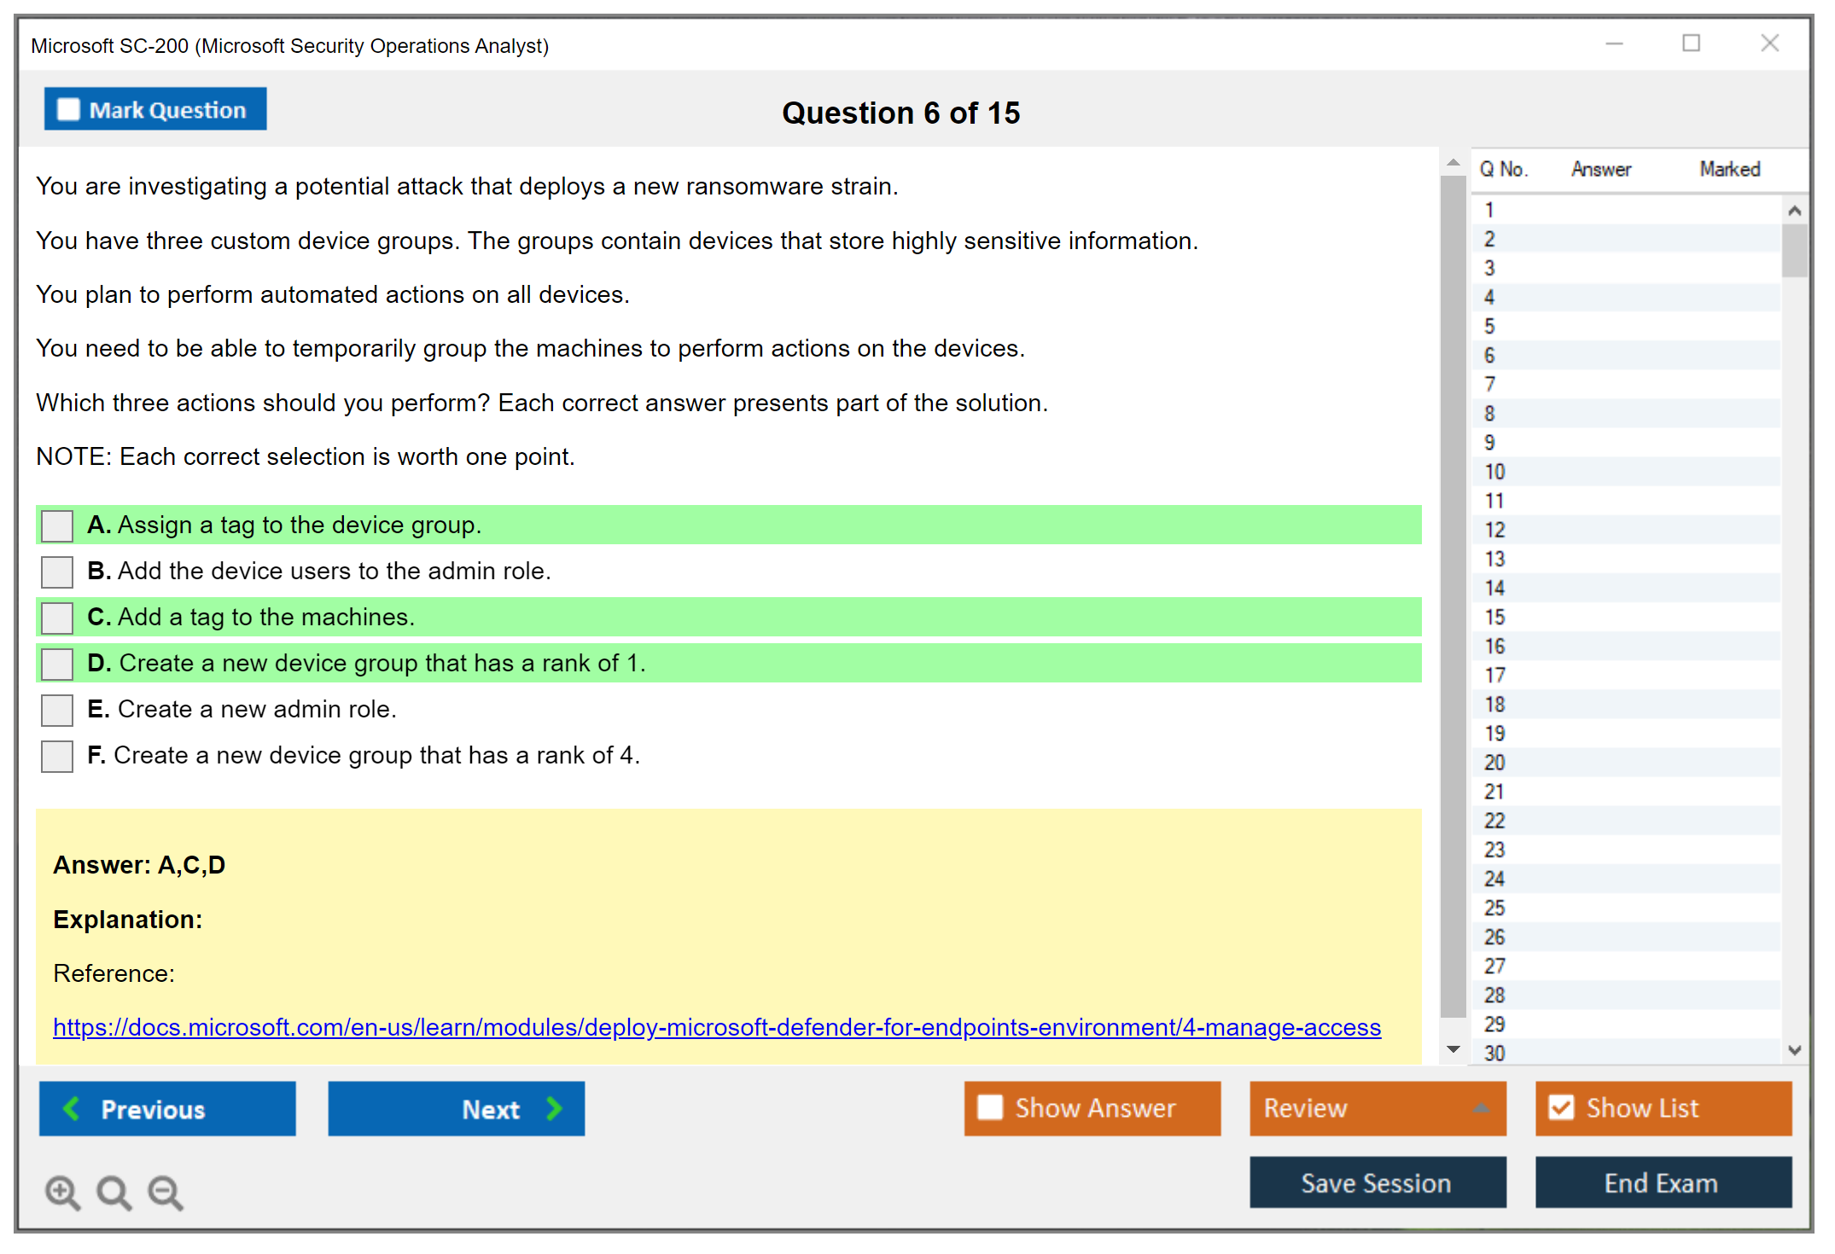Image resolution: width=1835 pixels, height=1254 pixels.
Task: Click the question list scrollbar thumb
Action: tap(1794, 251)
